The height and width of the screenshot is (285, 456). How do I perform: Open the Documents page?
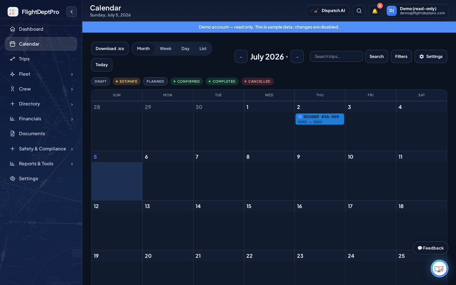41,134
